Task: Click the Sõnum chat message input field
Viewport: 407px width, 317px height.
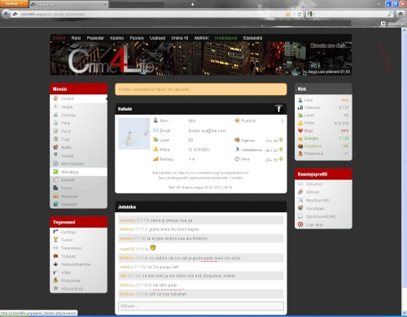Action: pos(201,306)
